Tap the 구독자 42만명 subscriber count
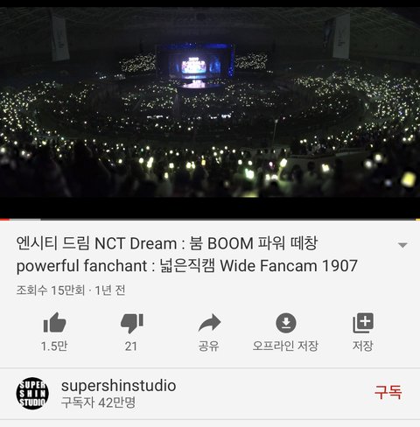The height and width of the screenshot is (427, 420). point(98,402)
